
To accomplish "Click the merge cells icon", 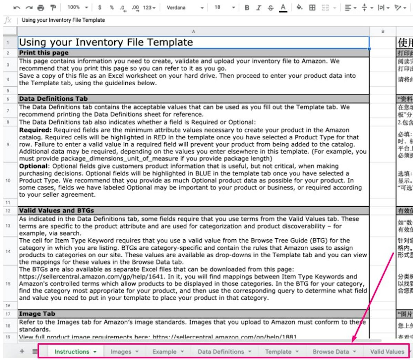I will 325,8.
